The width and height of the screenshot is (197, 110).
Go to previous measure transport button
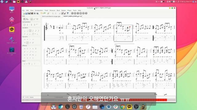[x=75, y=13]
